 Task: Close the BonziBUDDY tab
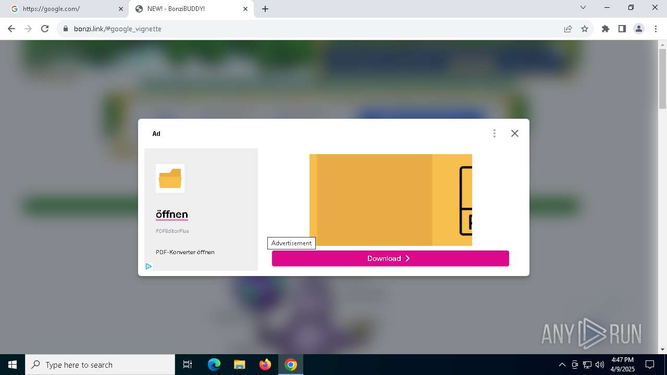tap(245, 9)
